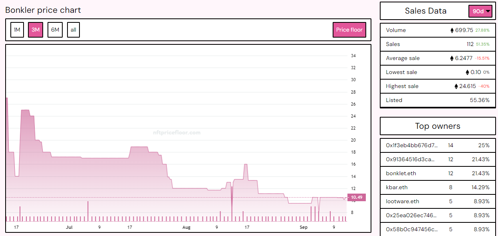The width and height of the screenshot is (498, 236).
Task: Click the 25% share of top owner
Action: tap(484, 145)
